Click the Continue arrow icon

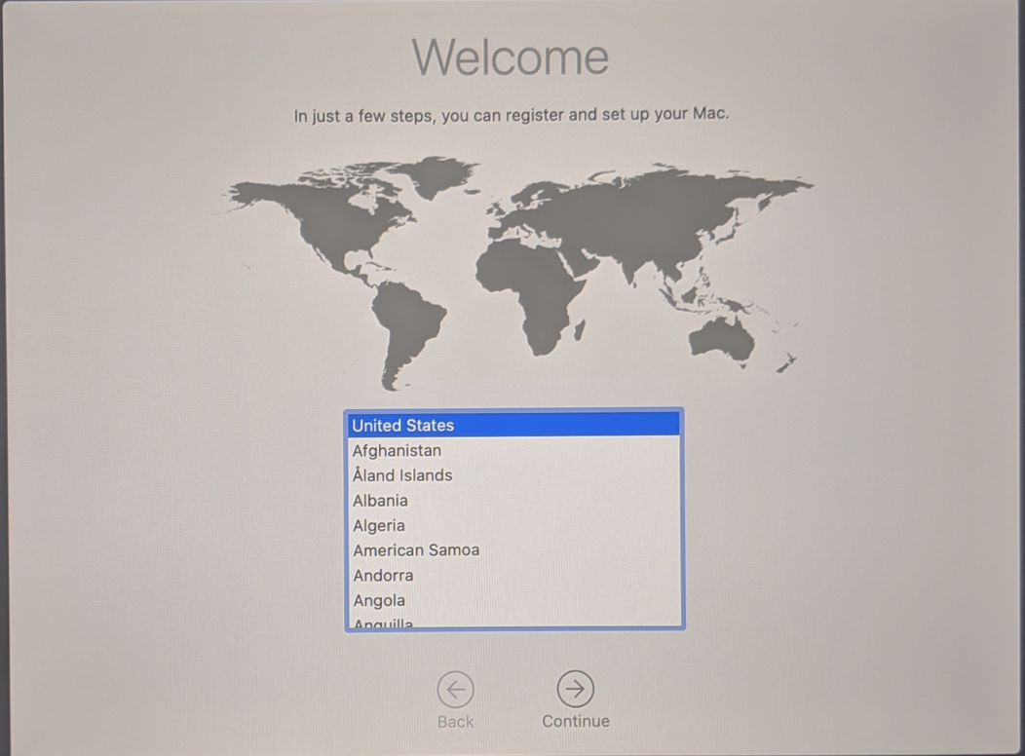575,689
